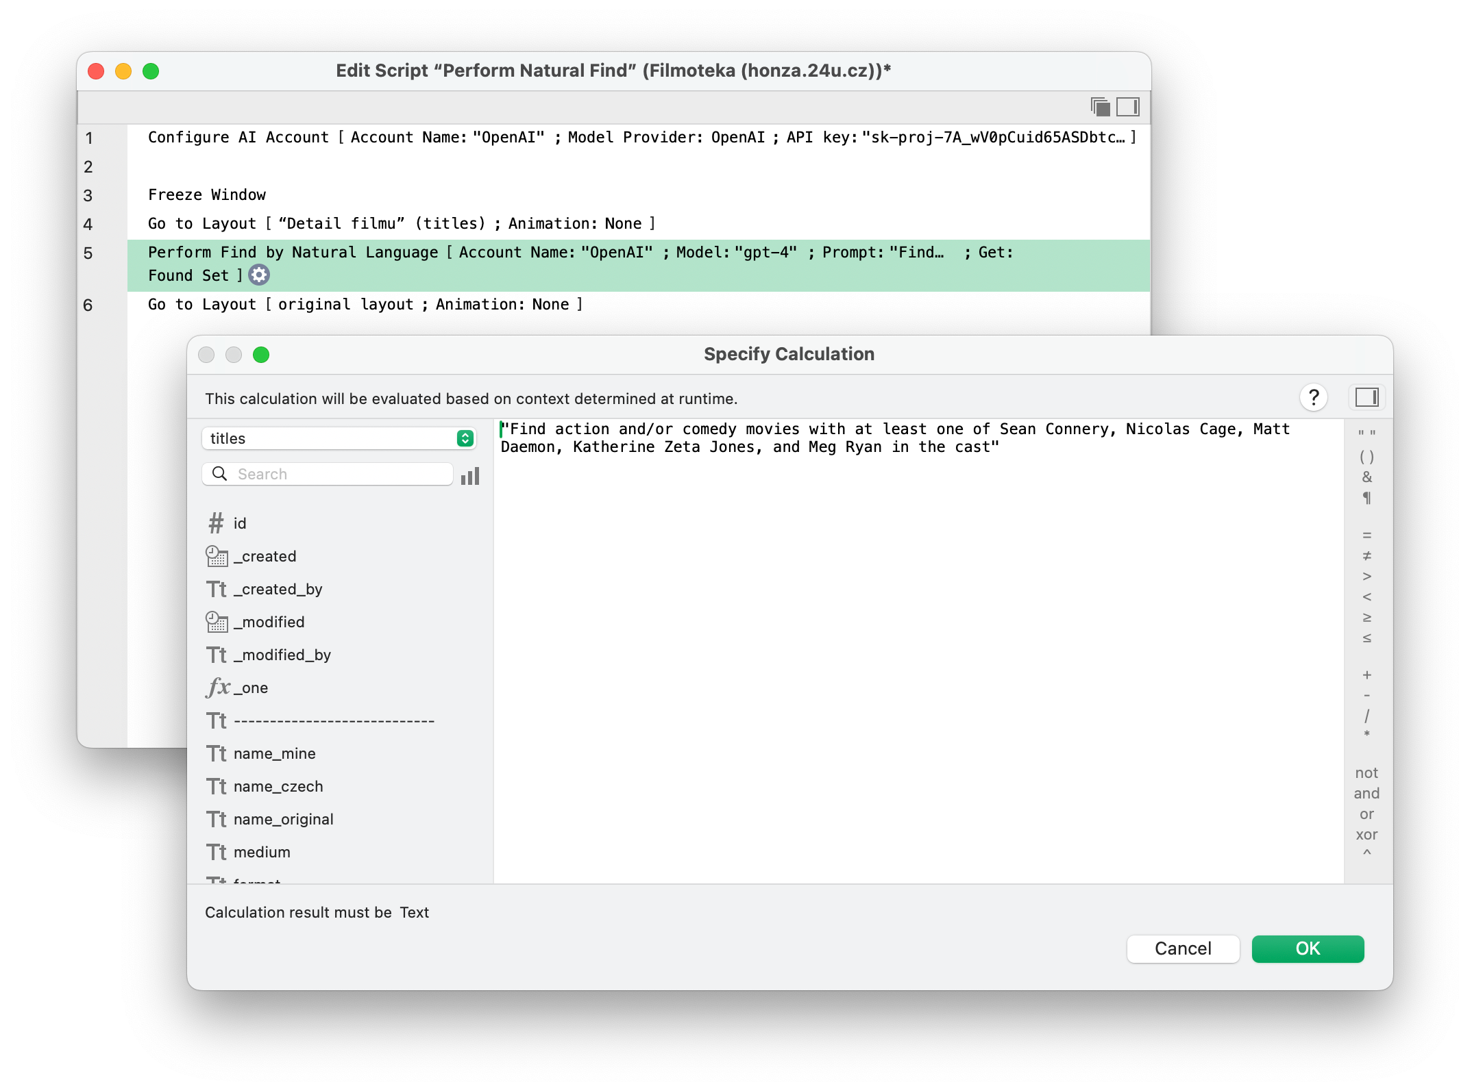The height and width of the screenshot is (1082, 1459).
Task: Insert the less-than-or-equal operator
Action: pos(1366,638)
